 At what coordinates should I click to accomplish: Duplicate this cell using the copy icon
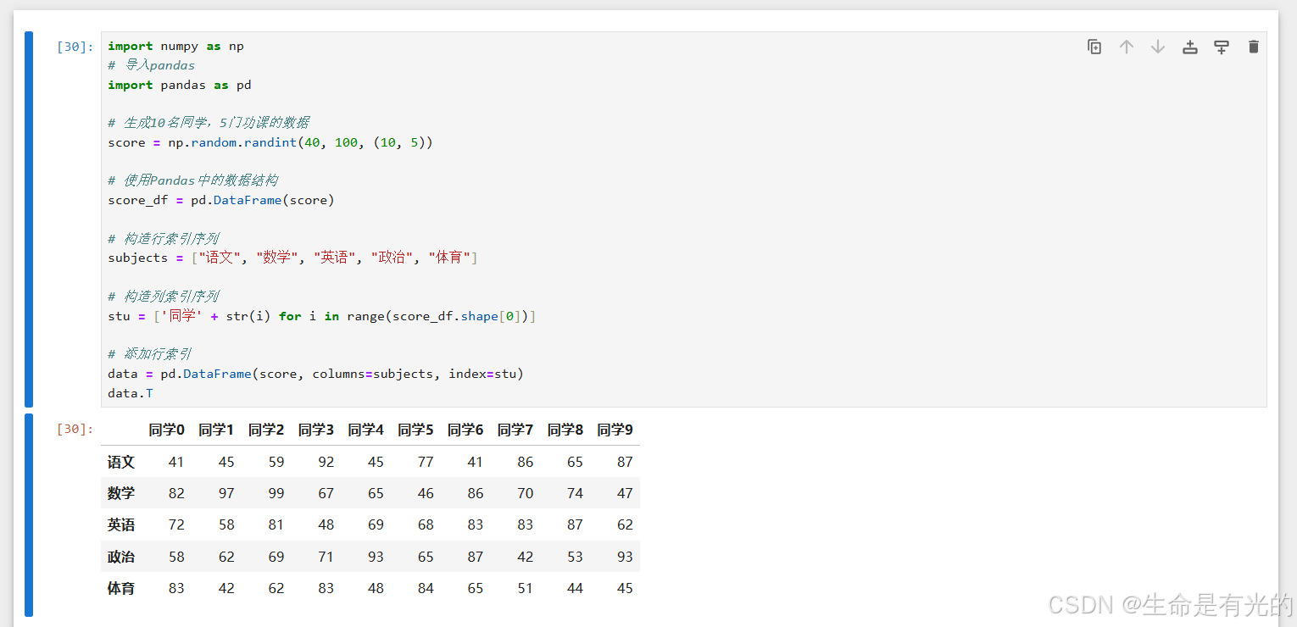tap(1094, 47)
